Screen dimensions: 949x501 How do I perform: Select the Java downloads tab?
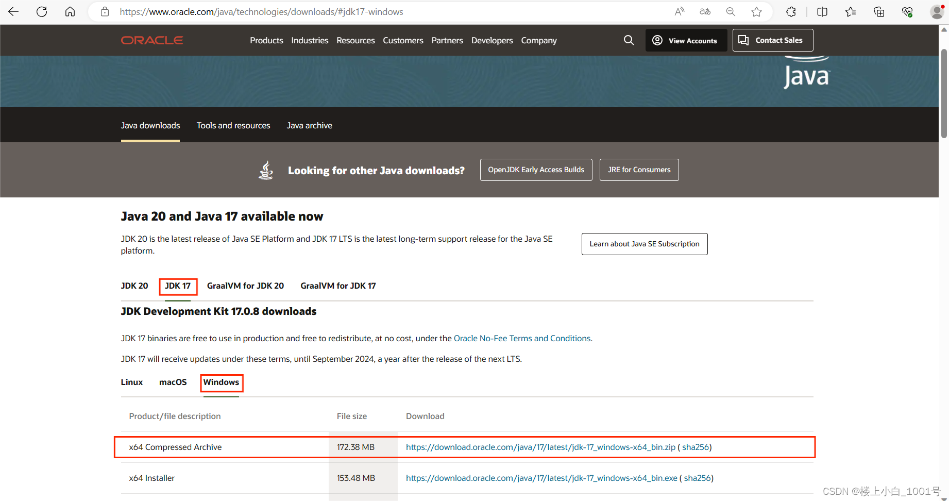150,125
